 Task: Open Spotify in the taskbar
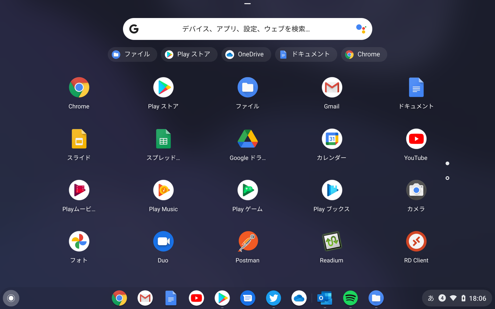(x=350, y=298)
